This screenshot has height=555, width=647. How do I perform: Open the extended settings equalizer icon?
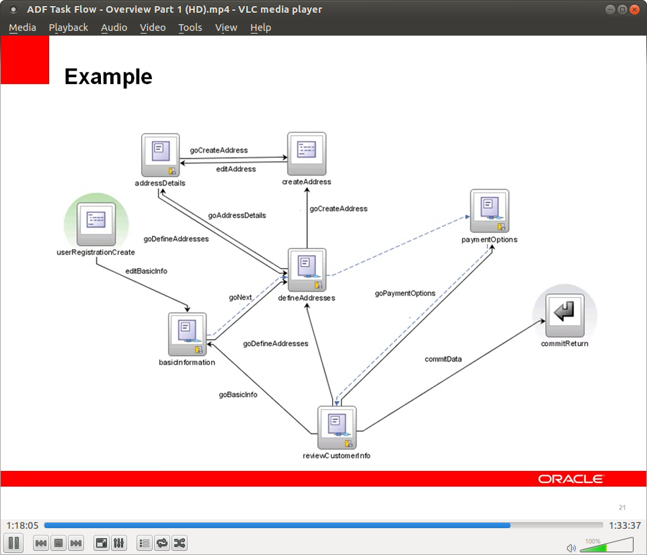[x=118, y=543]
